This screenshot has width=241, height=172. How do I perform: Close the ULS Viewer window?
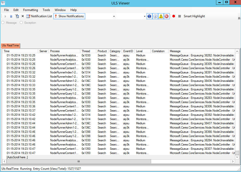click(x=235, y=2)
